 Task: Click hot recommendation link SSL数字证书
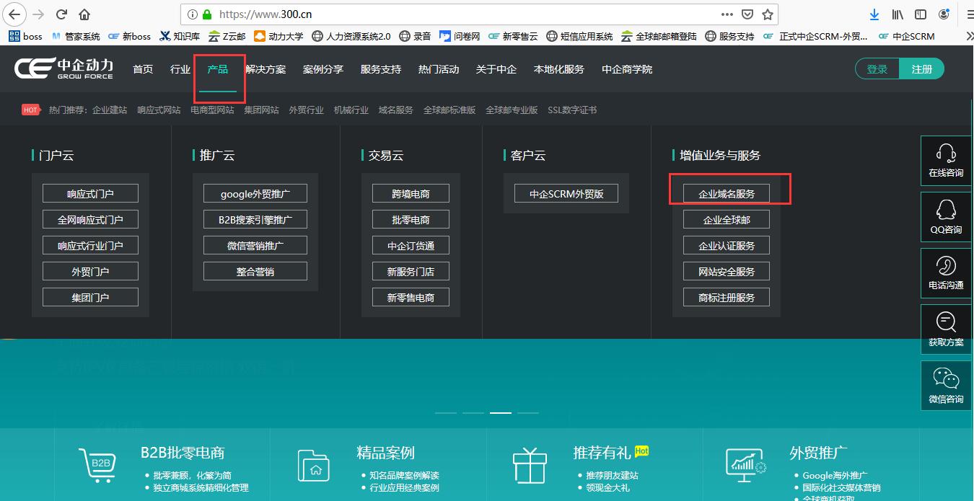pyautogui.click(x=572, y=110)
